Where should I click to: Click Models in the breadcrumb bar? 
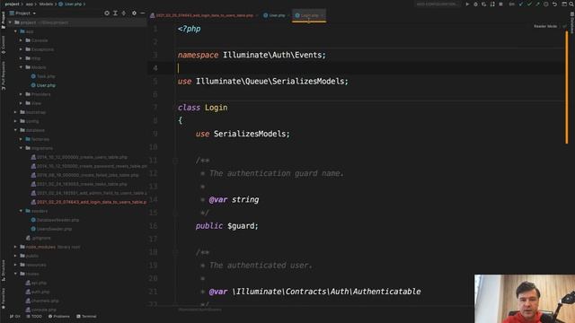[x=46, y=4]
